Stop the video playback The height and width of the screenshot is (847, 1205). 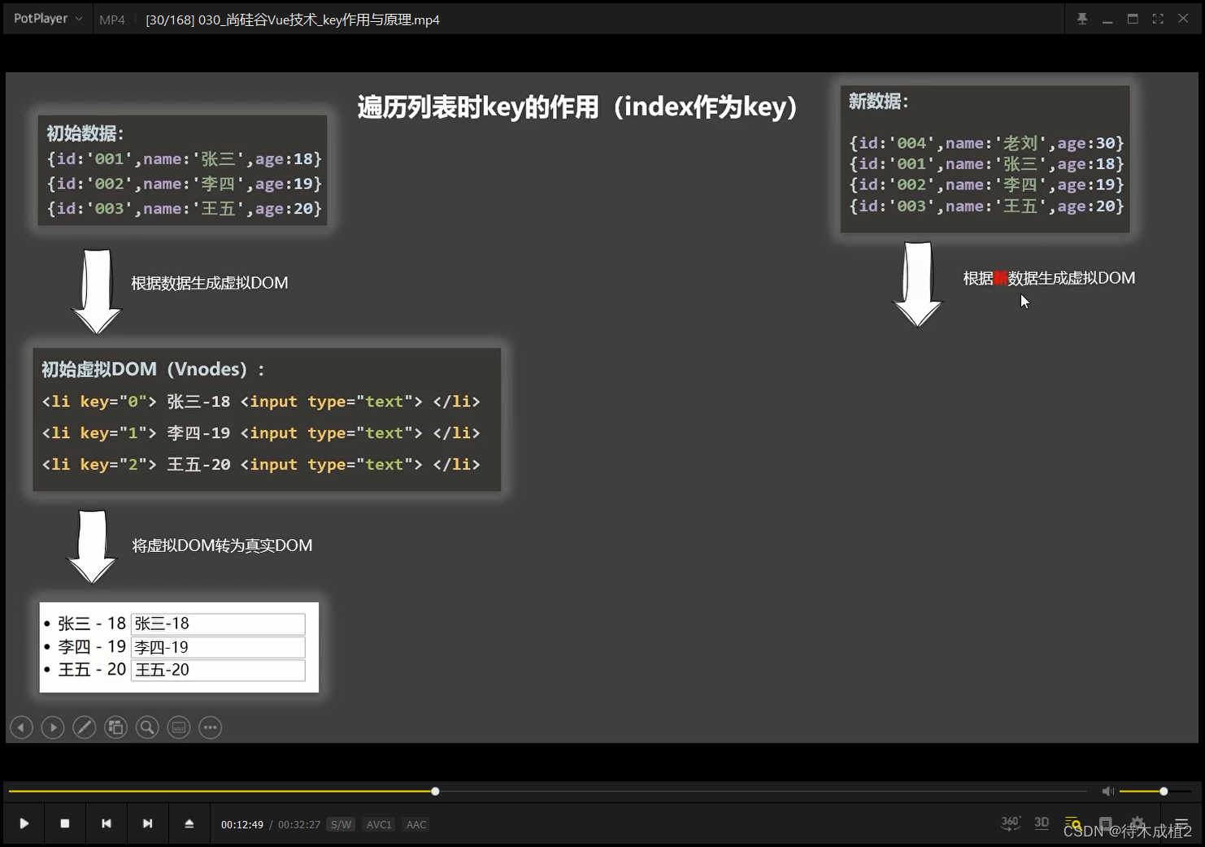pos(65,823)
